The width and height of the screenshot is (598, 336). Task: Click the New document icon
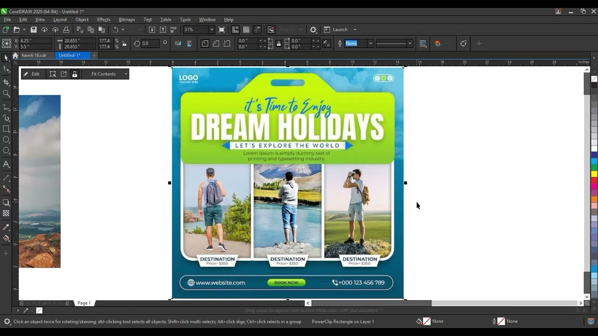6,29
